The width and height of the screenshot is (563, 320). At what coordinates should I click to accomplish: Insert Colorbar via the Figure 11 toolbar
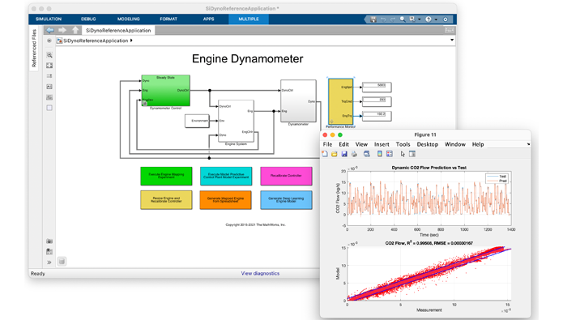380,154
